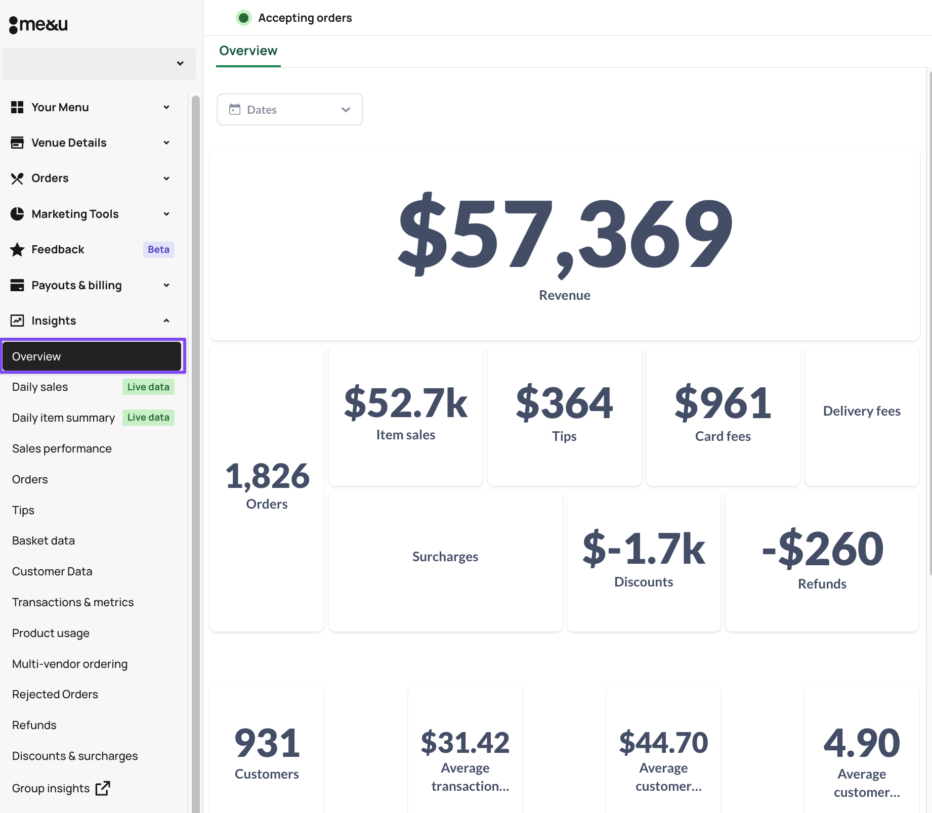The width and height of the screenshot is (932, 813).
Task: Open the Customer Data page
Action: [52, 571]
